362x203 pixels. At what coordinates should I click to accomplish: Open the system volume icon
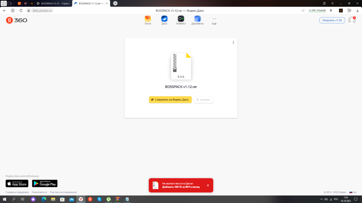[326, 199]
